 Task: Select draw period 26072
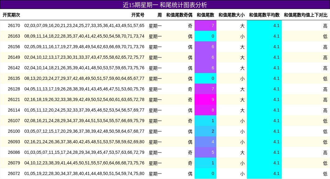pos(14,173)
